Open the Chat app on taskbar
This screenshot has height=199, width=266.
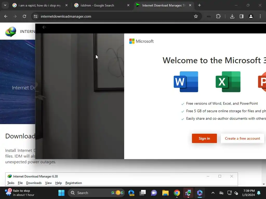(154, 193)
